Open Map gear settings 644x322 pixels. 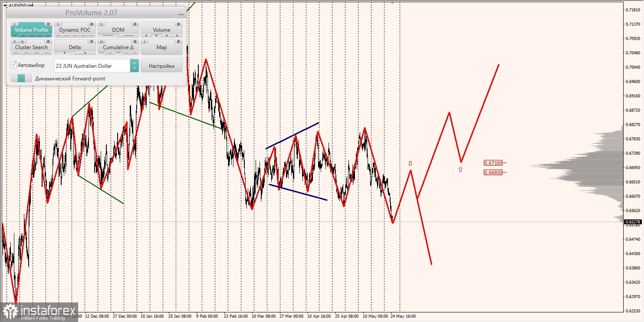(178, 41)
